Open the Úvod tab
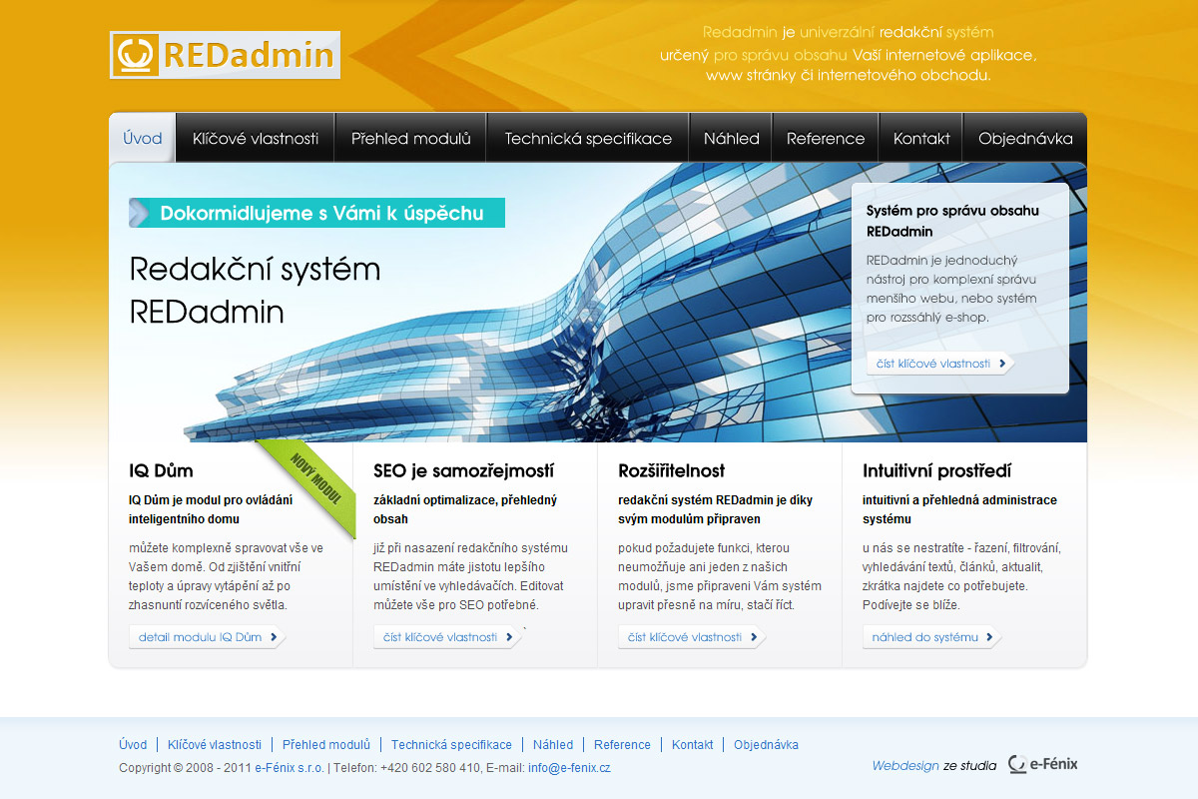 (x=142, y=138)
